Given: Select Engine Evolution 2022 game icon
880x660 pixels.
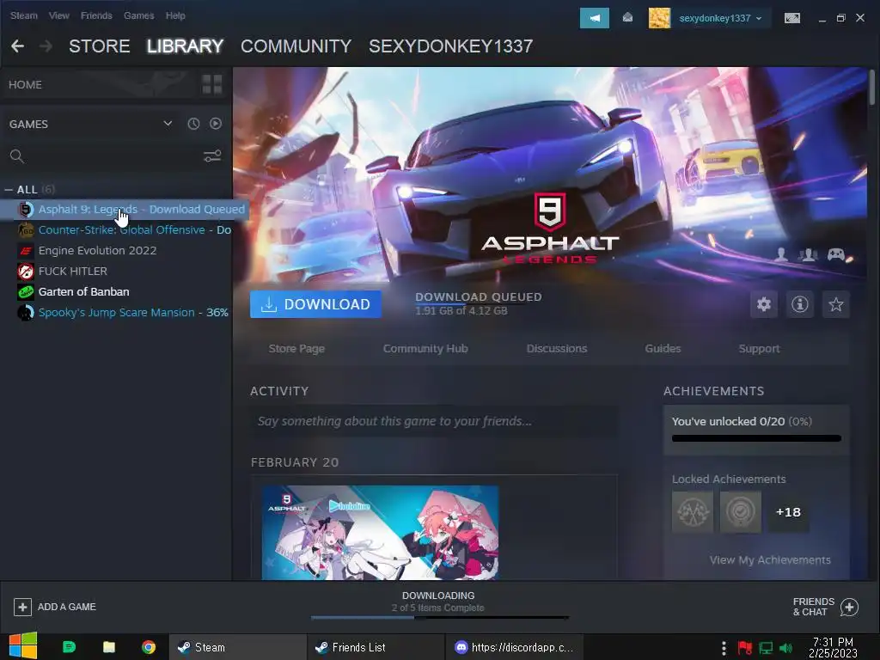Looking at the screenshot, I should pyautogui.click(x=25, y=250).
